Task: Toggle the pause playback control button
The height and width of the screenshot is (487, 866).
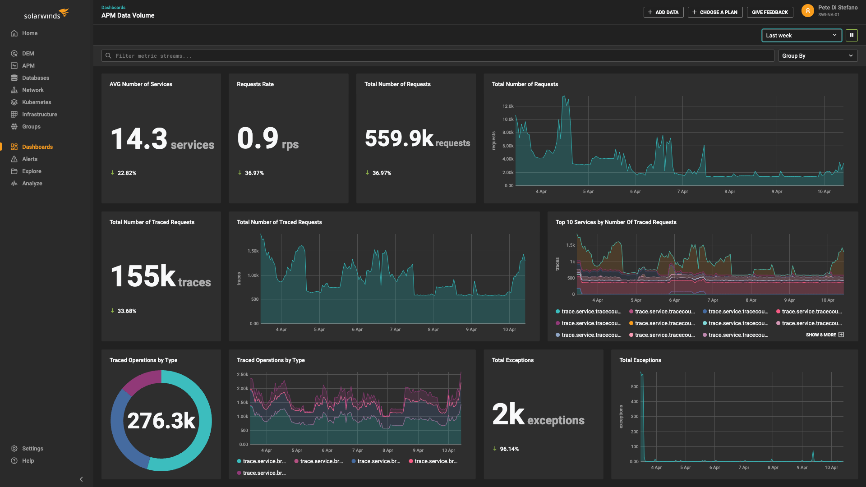Action: click(x=852, y=35)
